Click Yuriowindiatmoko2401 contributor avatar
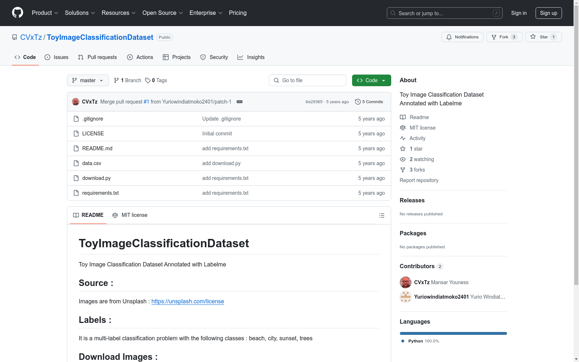The height and width of the screenshot is (362, 579). 406,297
